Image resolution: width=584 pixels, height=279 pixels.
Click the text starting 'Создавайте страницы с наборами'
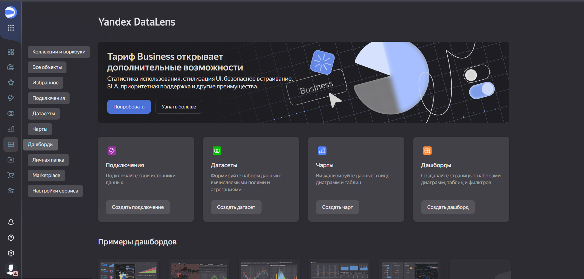461,179
